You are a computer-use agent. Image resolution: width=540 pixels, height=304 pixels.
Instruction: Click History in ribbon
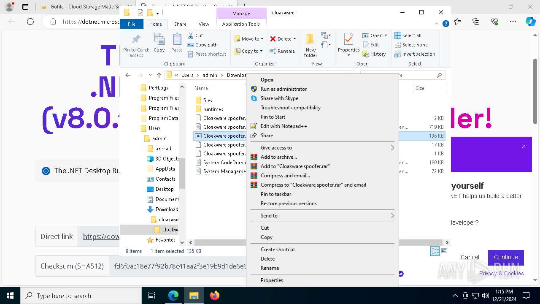[x=374, y=54]
